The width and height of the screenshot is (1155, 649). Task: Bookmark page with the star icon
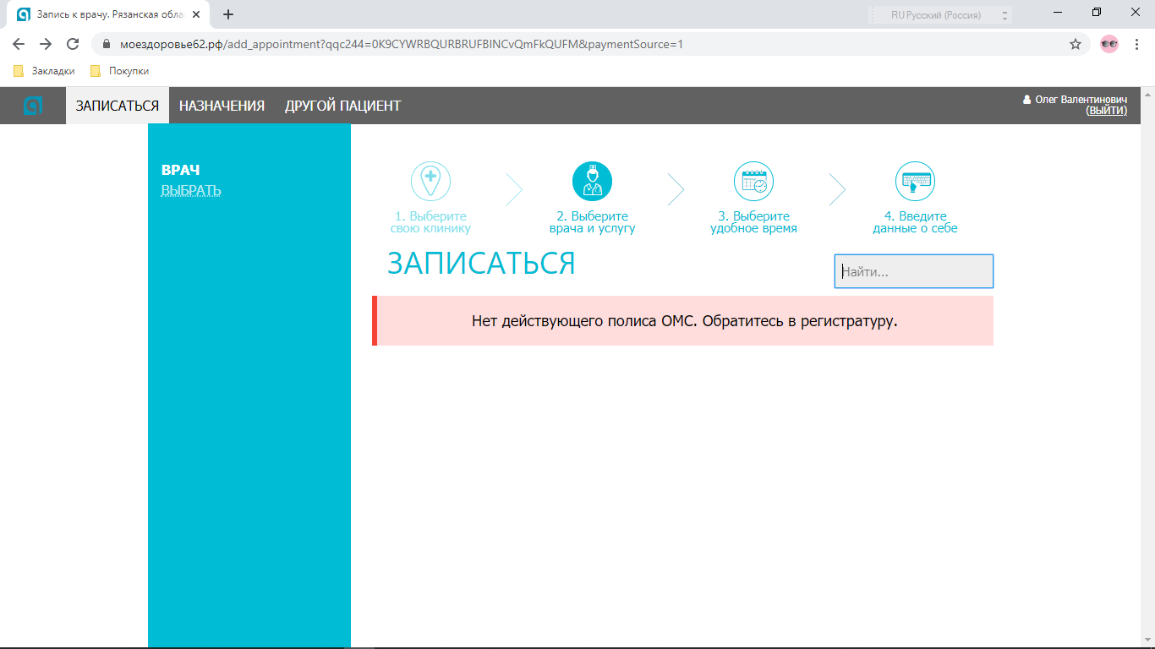[1076, 44]
